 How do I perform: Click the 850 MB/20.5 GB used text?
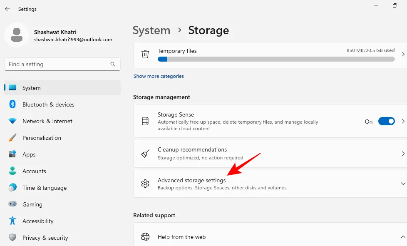point(371,50)
